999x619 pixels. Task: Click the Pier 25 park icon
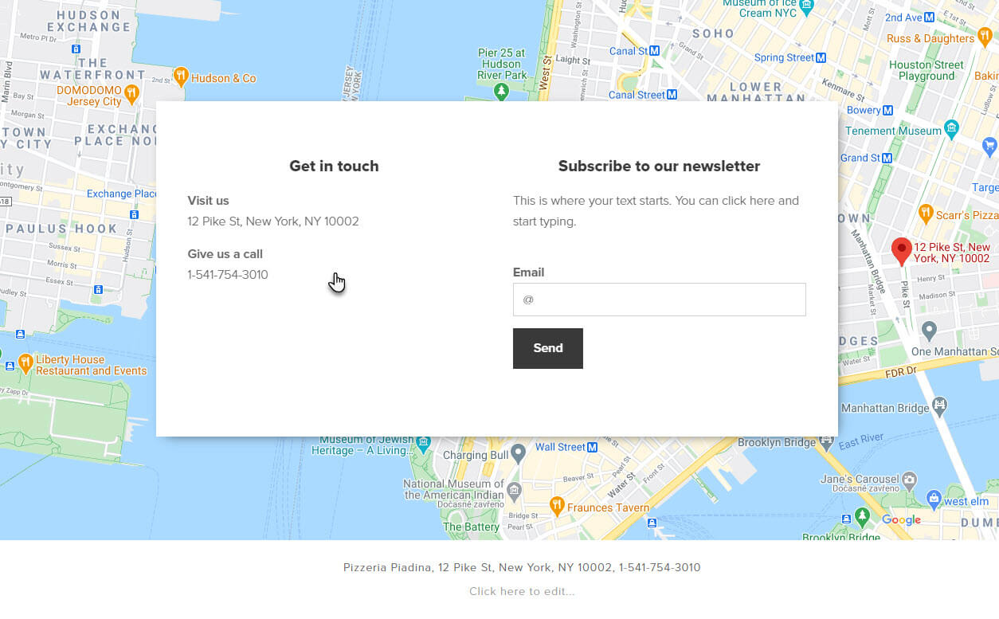[501, 92]
